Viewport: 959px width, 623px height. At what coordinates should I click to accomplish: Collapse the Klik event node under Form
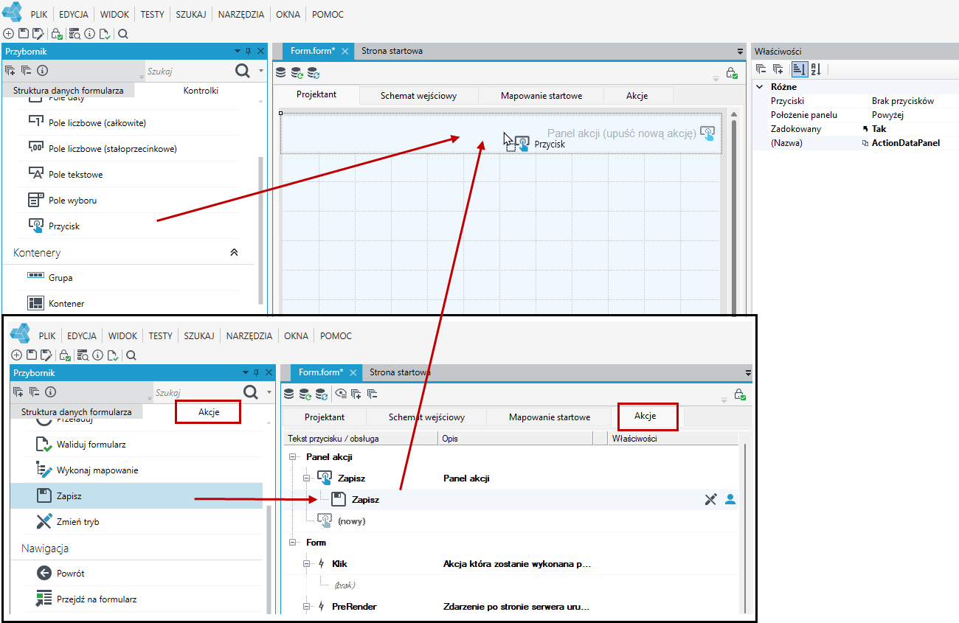point(307,564)
